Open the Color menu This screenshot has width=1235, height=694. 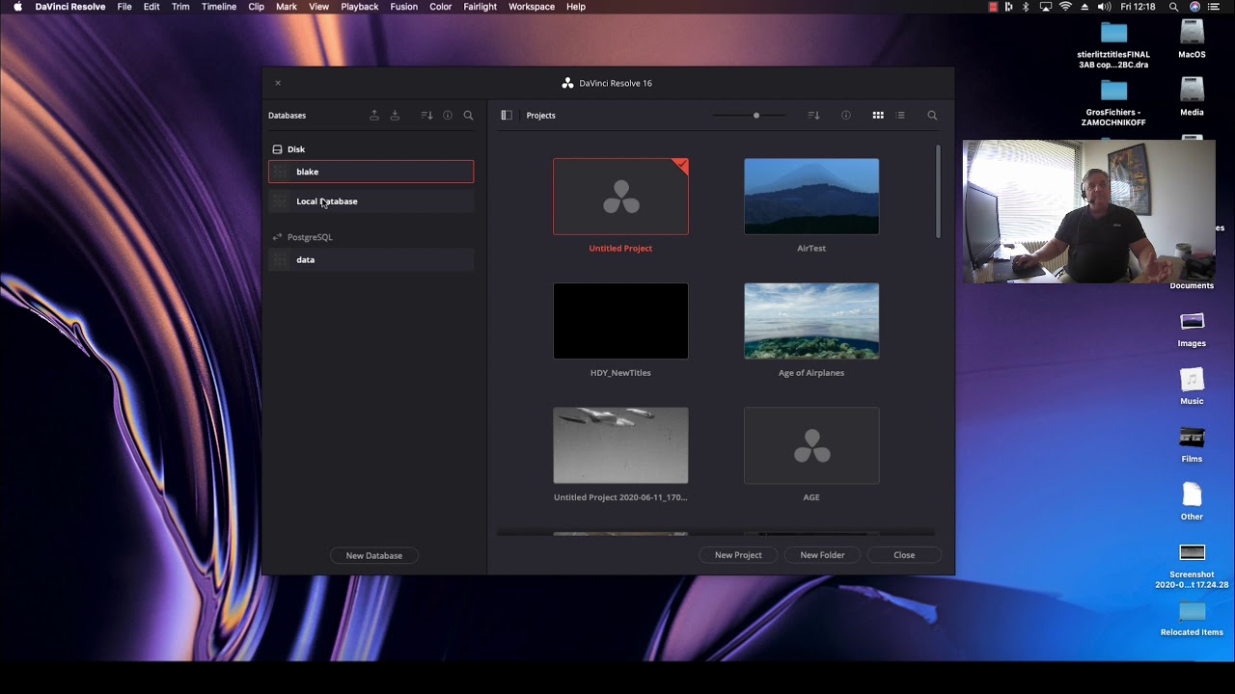click(x=440, y=7)
